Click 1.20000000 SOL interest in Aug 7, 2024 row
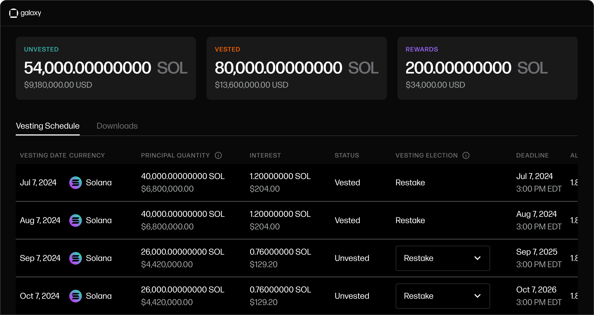 pyautogui.click(x=280, y=214)
